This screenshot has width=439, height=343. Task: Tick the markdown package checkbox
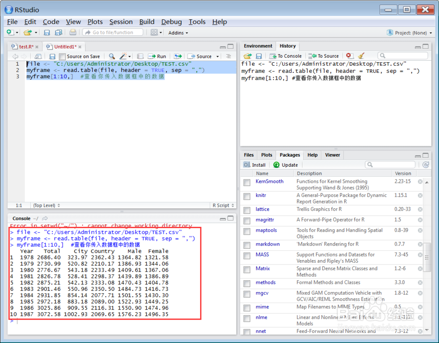pos(247,245)
